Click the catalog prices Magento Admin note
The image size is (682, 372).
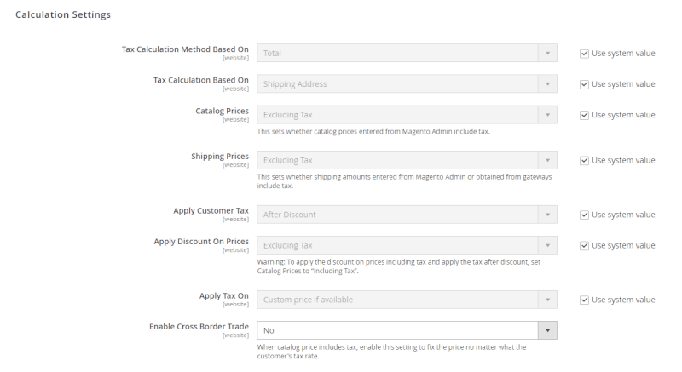click(x=373, y=131)
